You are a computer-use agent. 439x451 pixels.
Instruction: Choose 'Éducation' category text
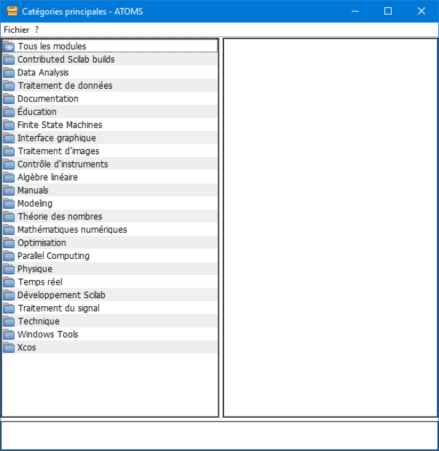37,111
